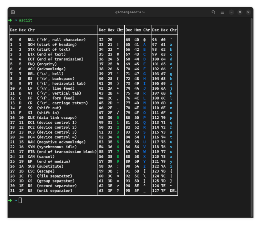
Task: Click the green digit 0 character
Action: click(x=118, y=118)
